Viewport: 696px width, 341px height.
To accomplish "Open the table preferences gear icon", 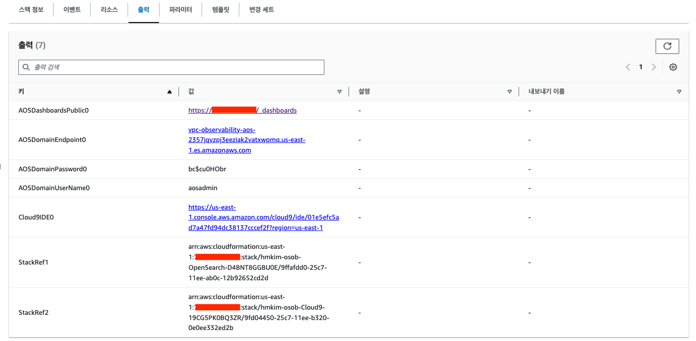I will coord(673,67).
